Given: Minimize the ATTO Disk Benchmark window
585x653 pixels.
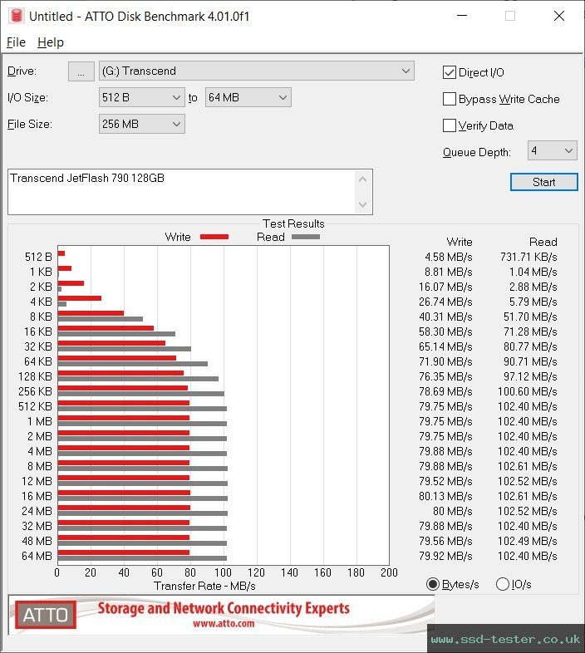Looking at the screenshot, I should 462,16.
